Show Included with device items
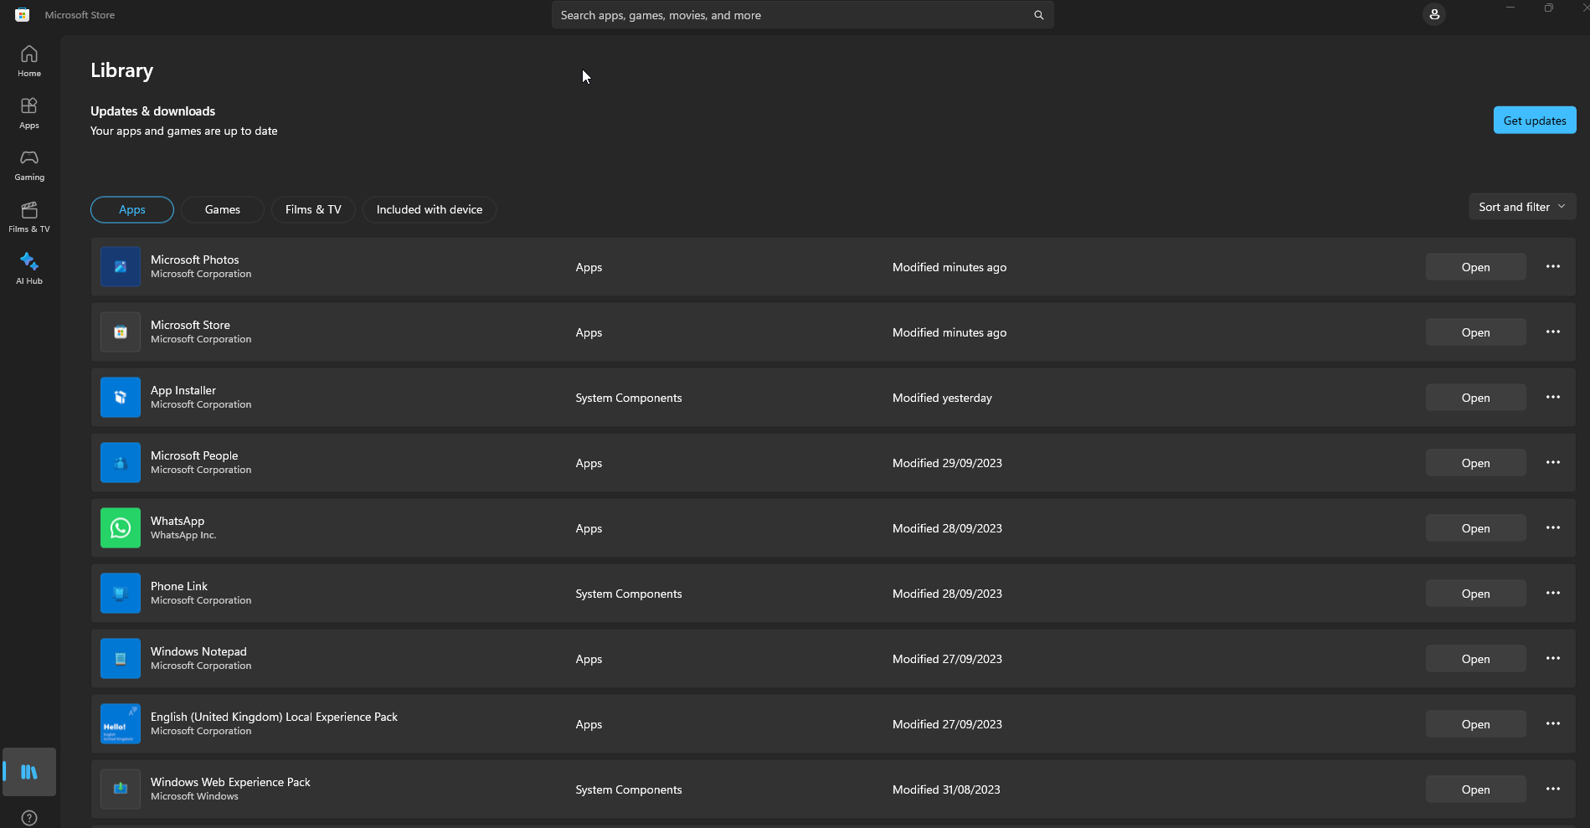Viewport: 1590px width, 828px height. click(430, 209)
